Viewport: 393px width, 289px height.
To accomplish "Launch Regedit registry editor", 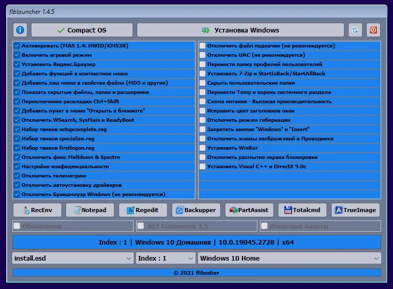I will coord(143,210).
